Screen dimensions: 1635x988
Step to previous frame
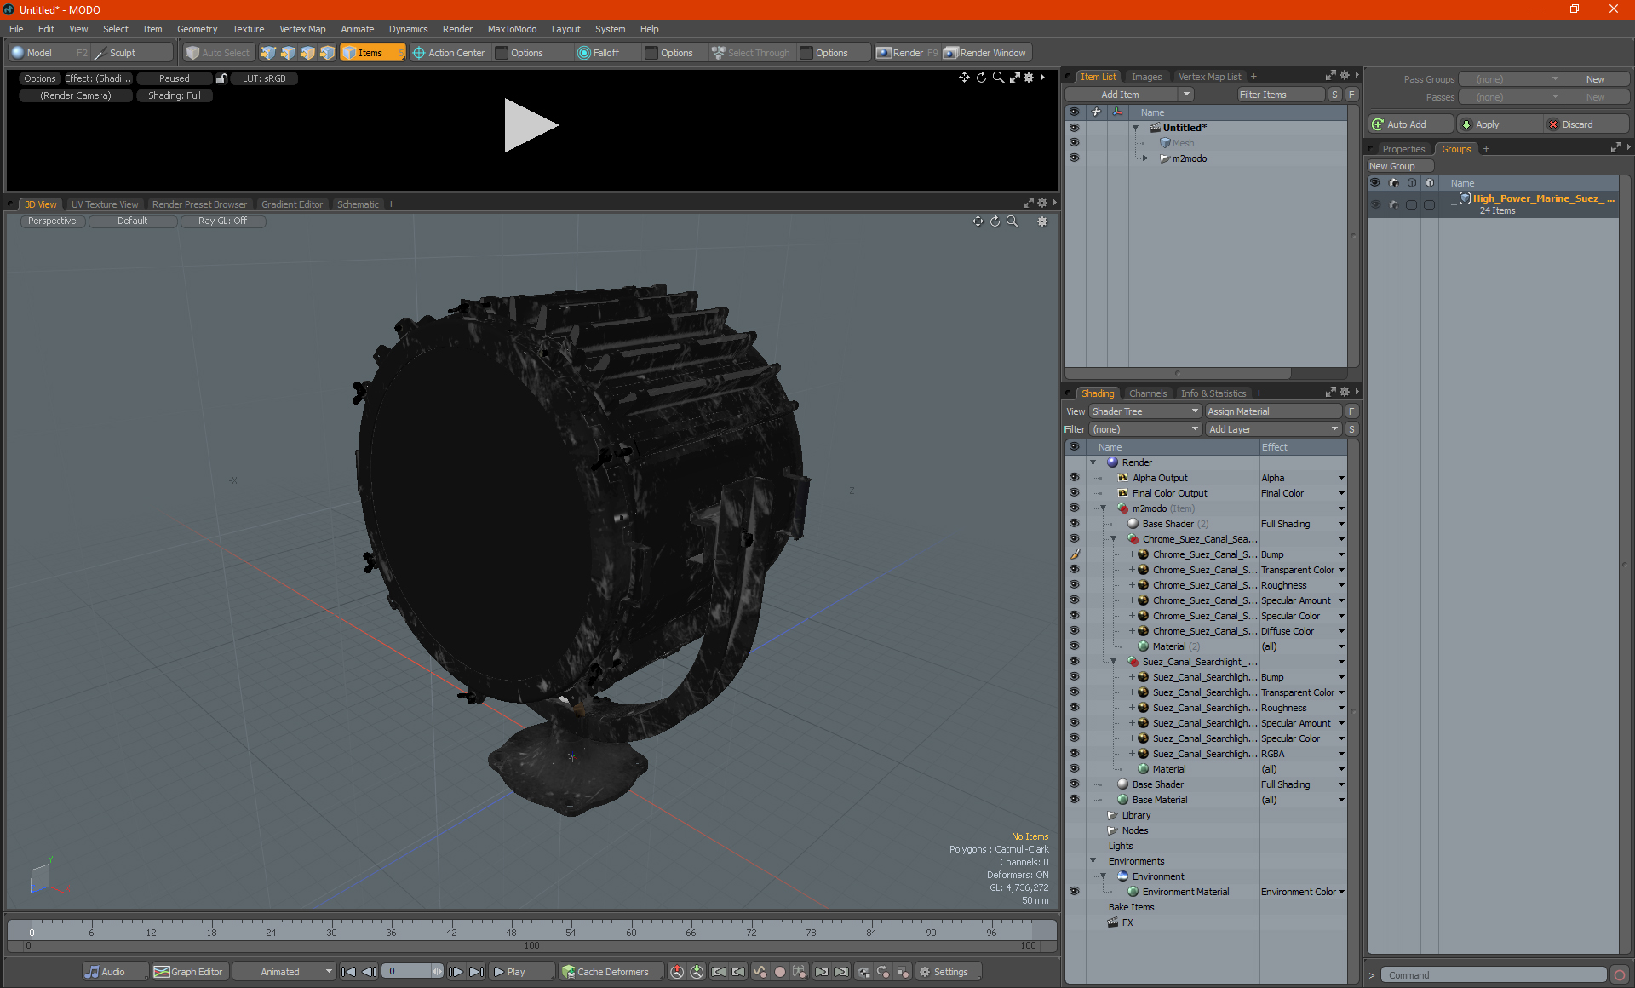[x=369, y=972]
